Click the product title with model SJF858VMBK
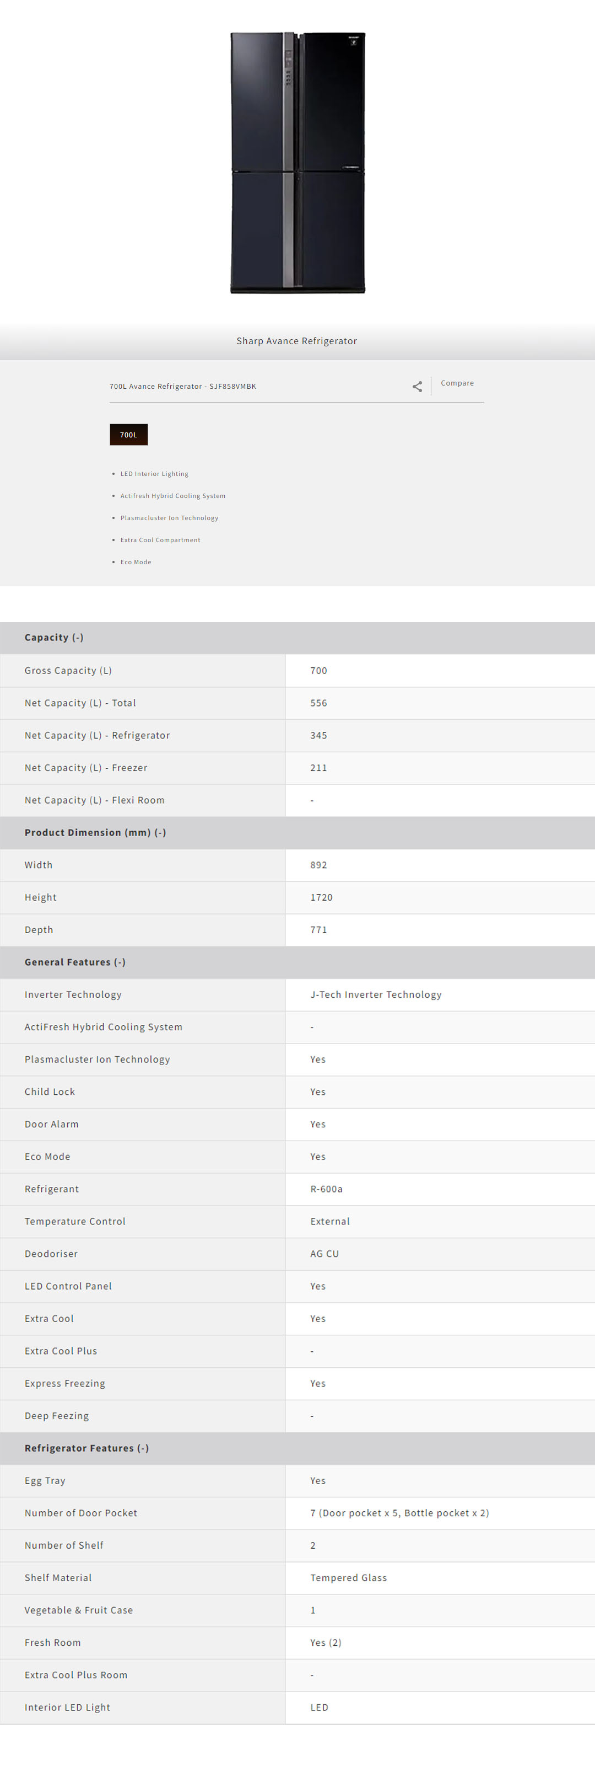This screenshot has width=595, height=1787. tap(183, 387)
